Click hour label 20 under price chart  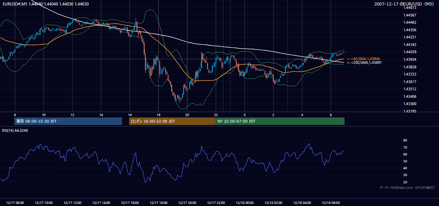click(x=187, y=114)
